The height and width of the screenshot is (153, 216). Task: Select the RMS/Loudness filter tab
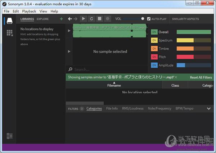pos(133,108)
